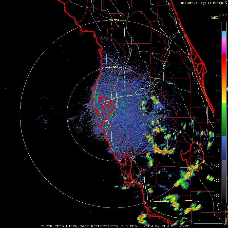Click the -20 value on reflectivity scale
228x228 pixels.
click(217, 180)
